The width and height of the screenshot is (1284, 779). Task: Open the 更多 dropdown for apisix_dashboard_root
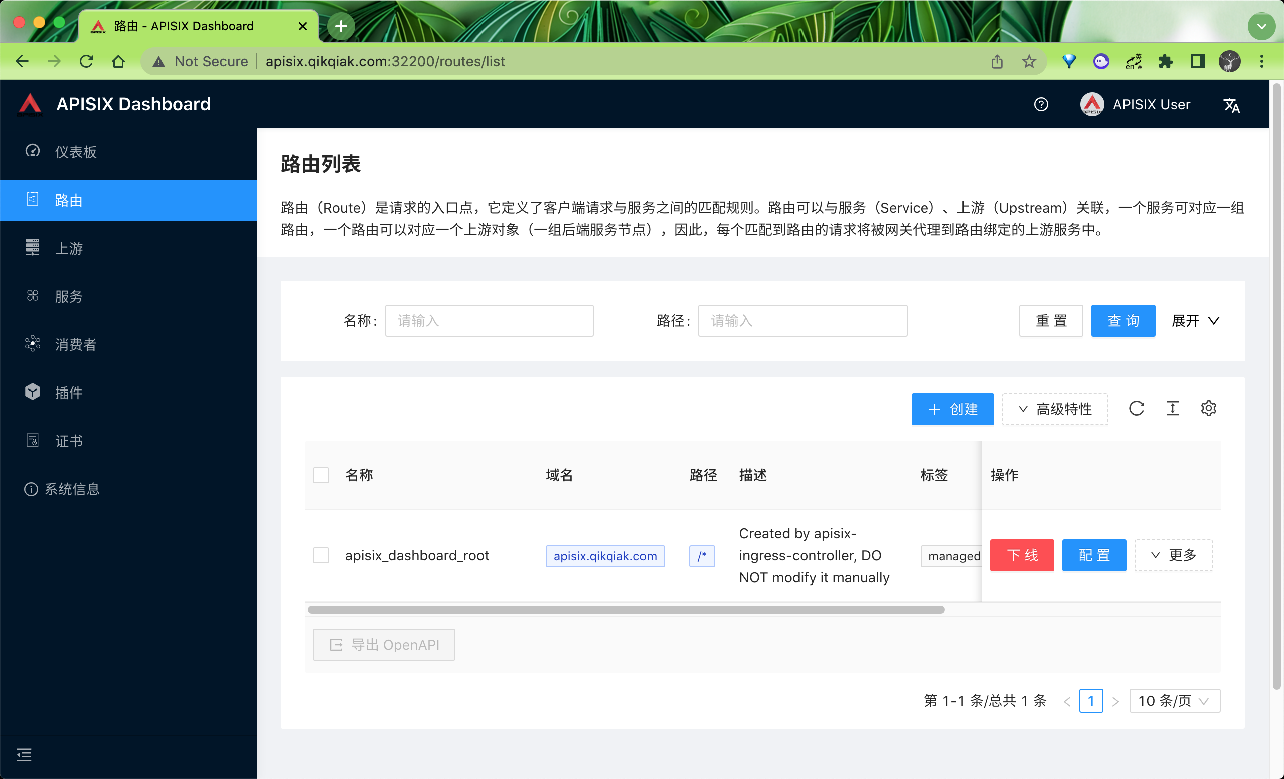coord(1173,555)
